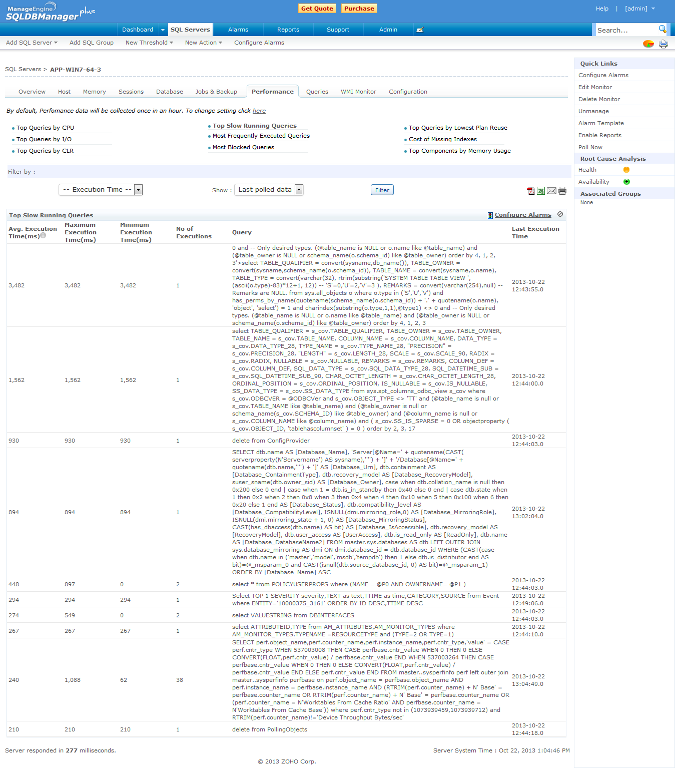Switch to the Jobs & Backup tab

click(216, 92)
